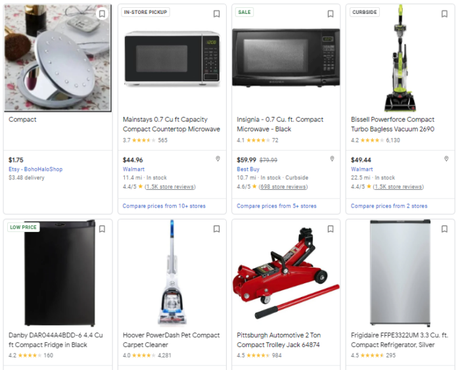Save the Frigidaire refrigerator bookmark
Screen dimensions: 460x370
[444, 229]
